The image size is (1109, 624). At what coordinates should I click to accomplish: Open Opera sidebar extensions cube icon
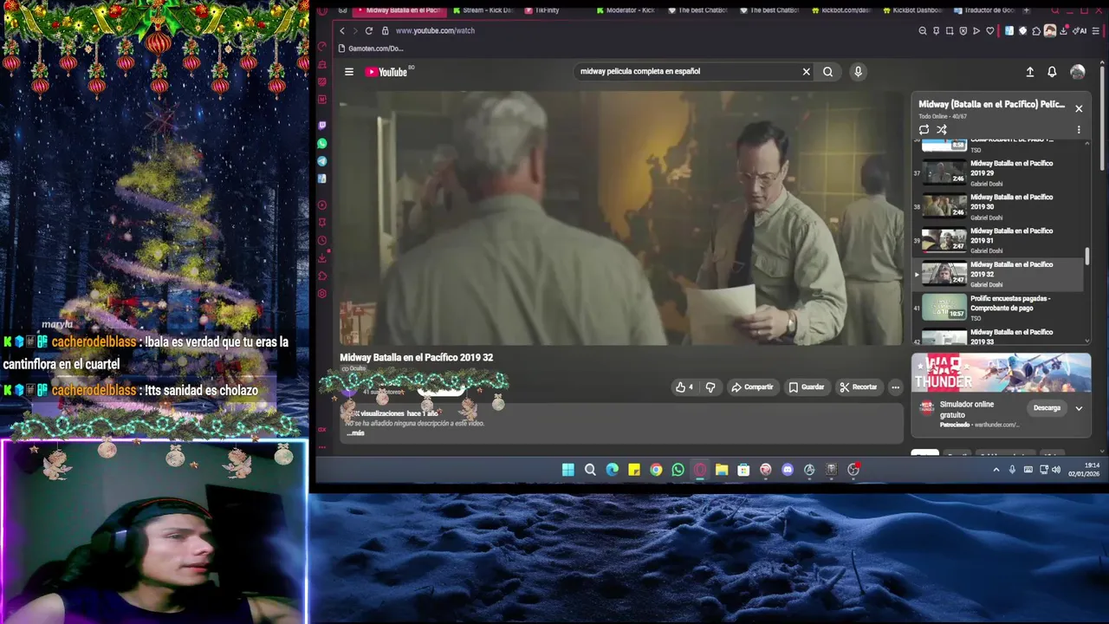(322, 276)
